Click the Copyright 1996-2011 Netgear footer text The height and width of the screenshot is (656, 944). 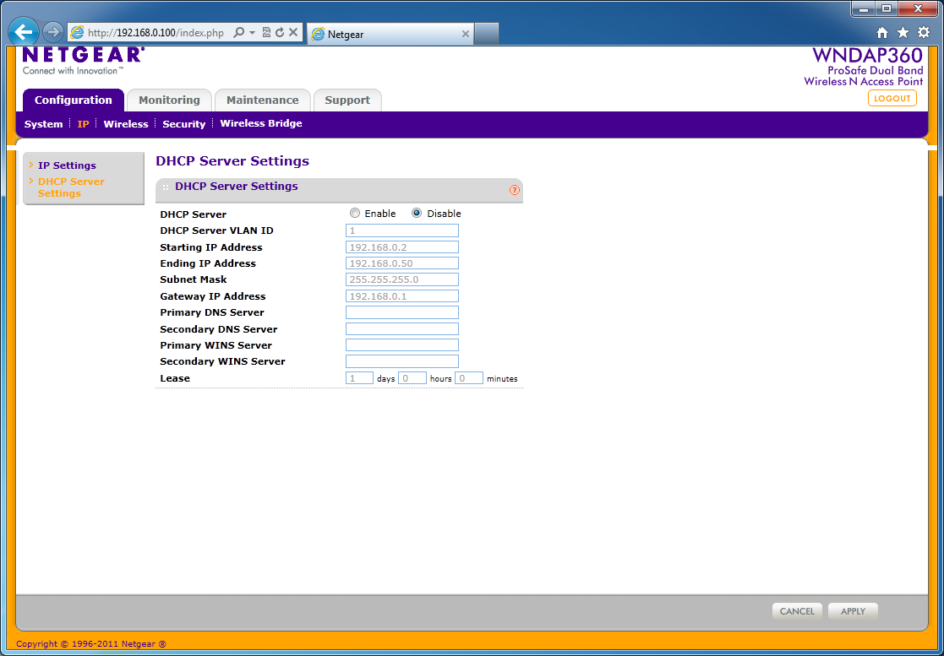(x=91, y=643)
